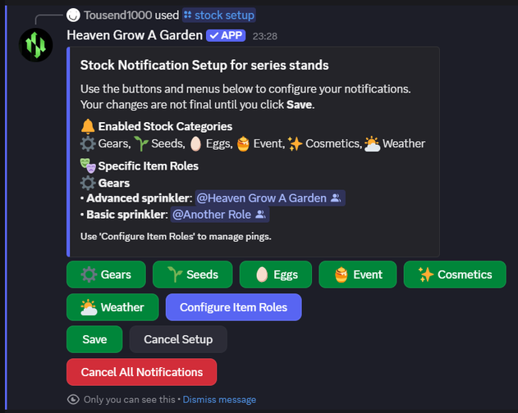Dismiss the ephemeral message via link
Viewport: 518px width, 413px height.
[x=219, y=399]
